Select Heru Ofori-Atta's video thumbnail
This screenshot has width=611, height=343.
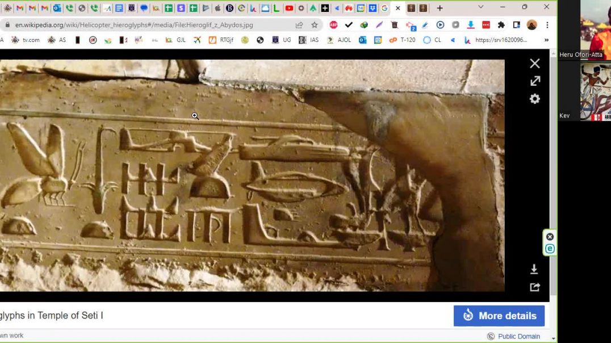[x=584, y=30]
